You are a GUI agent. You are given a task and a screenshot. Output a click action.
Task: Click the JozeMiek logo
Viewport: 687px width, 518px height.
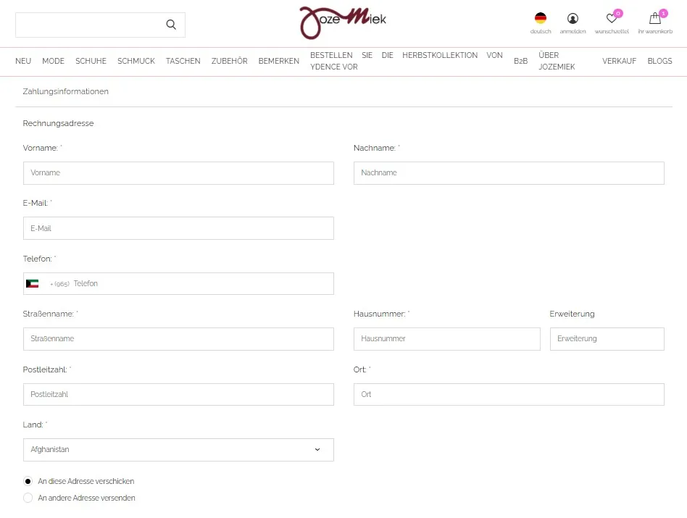point(343,22)
